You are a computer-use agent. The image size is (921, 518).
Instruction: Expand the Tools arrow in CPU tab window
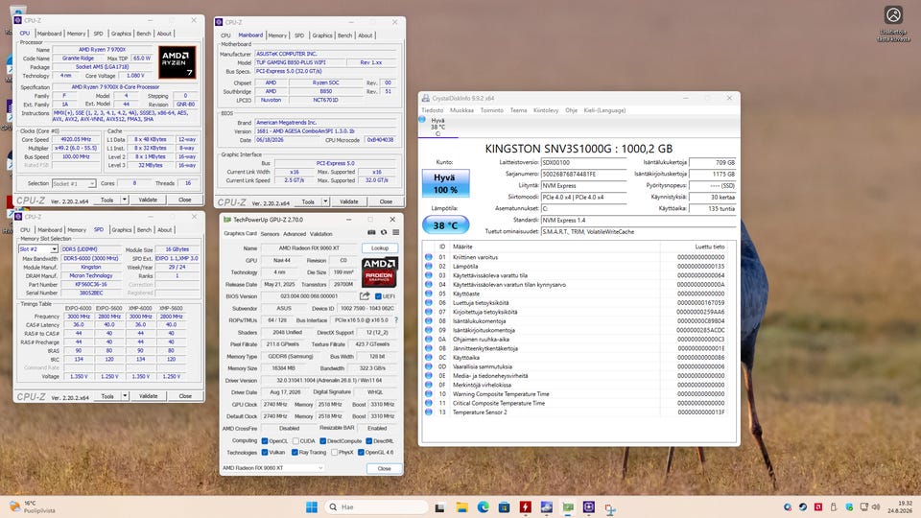click(125, 200)
